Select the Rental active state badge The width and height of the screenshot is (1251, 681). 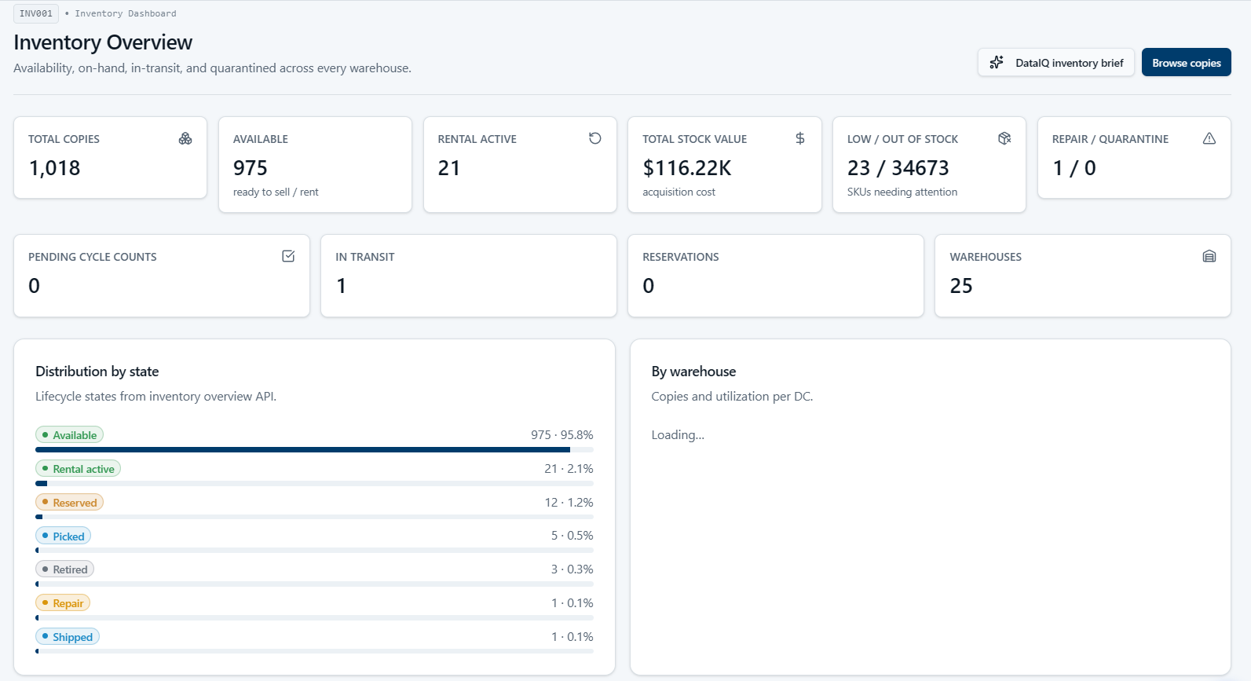click(x=78, y=469)
